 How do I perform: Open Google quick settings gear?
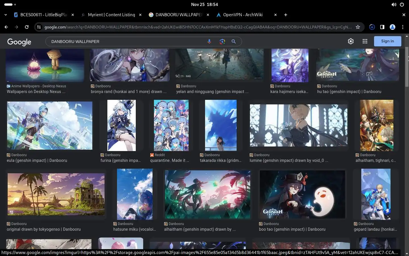click(351, 41)
